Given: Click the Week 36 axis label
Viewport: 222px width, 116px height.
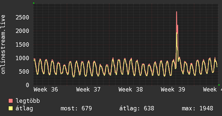Looking at the screenshot, I should 46,90.
